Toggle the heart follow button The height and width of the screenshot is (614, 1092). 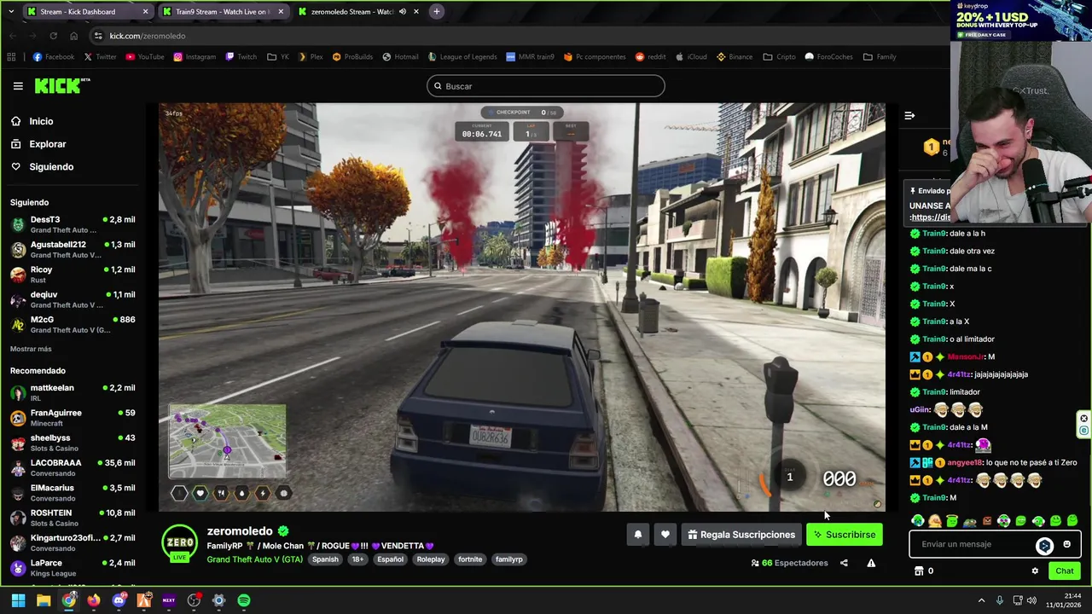[665, 535]
